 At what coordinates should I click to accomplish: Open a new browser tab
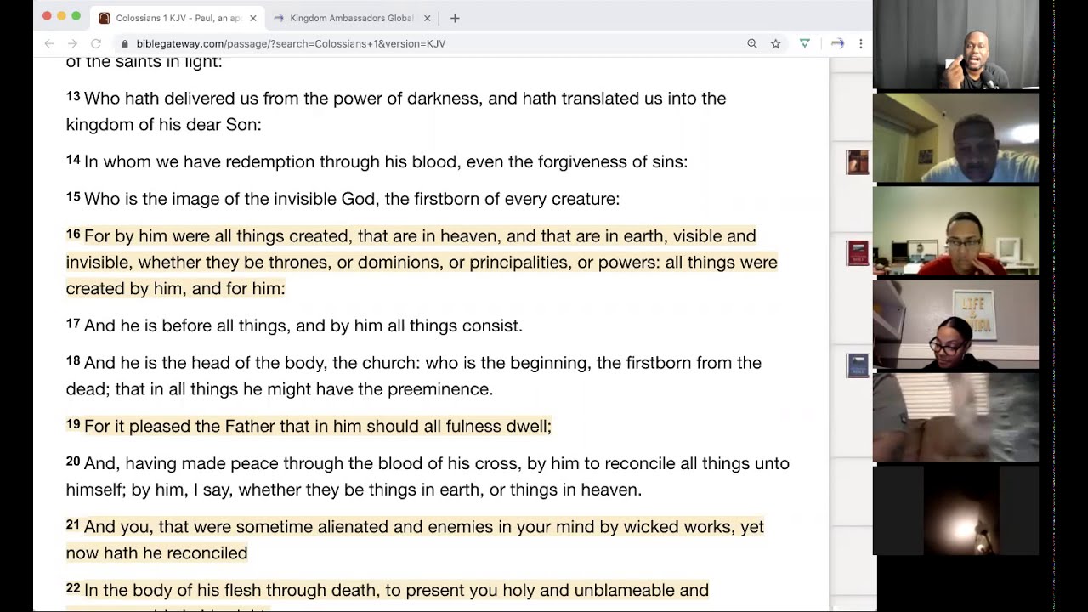click(x=455, y=18)
